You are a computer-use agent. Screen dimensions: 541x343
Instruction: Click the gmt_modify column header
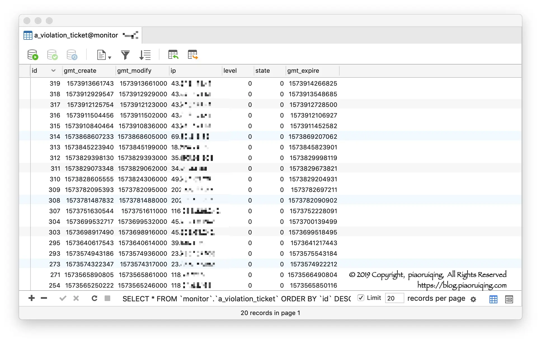pyautogui.click(x=142, y=71)
